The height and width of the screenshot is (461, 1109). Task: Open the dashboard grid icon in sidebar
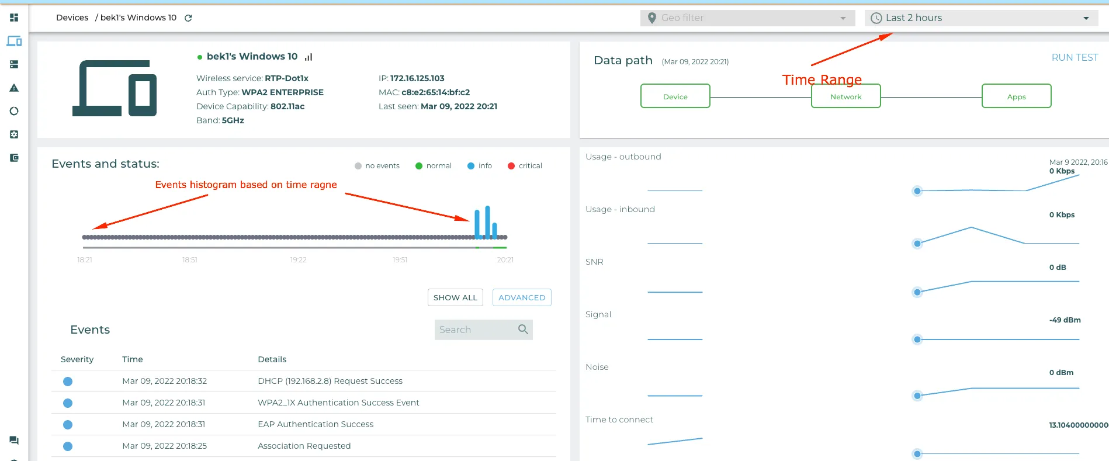coord(14,18)
